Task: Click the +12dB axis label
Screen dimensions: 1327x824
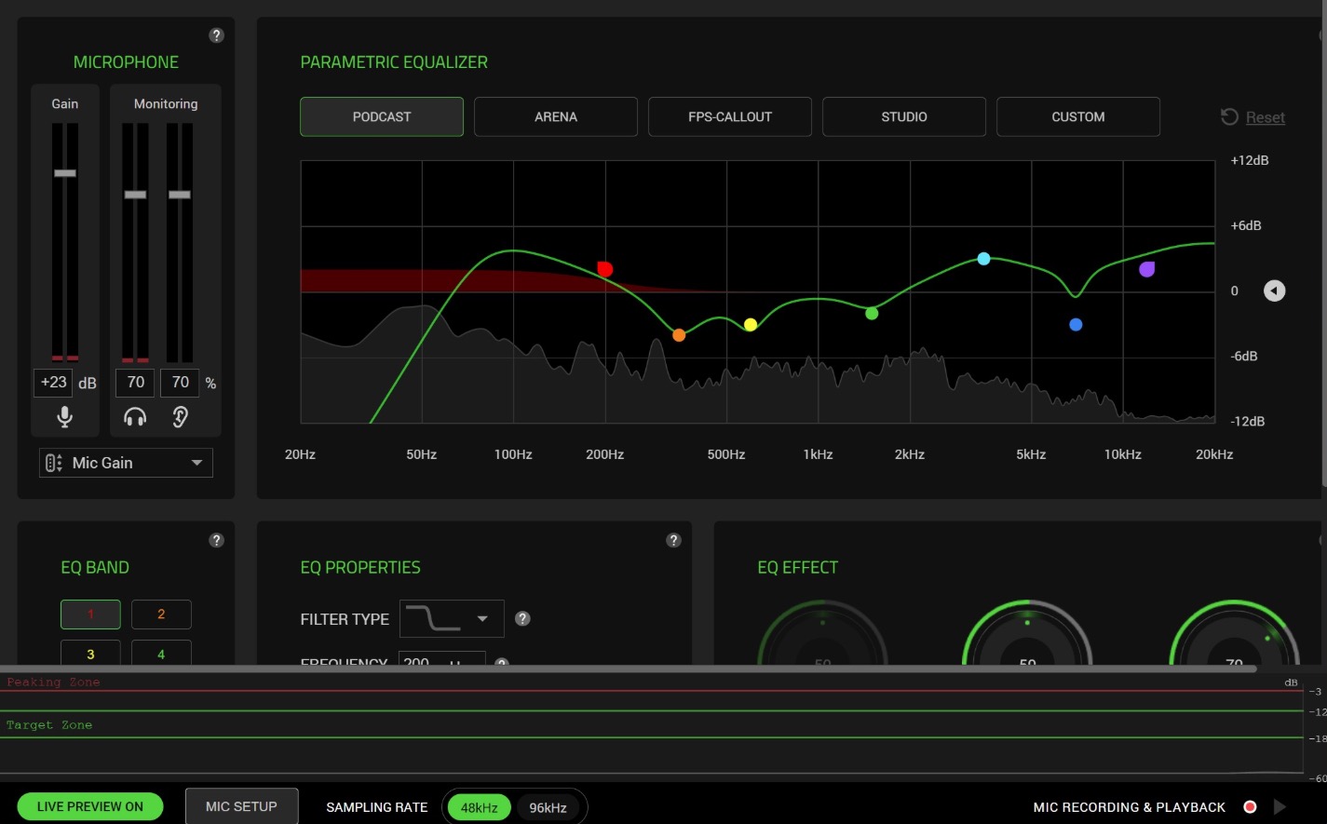Action: 1250,160
